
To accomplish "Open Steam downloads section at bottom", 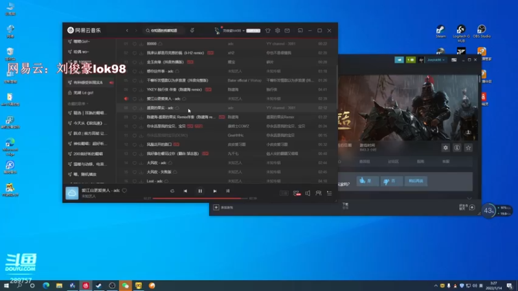I will [x=345, y=206].
